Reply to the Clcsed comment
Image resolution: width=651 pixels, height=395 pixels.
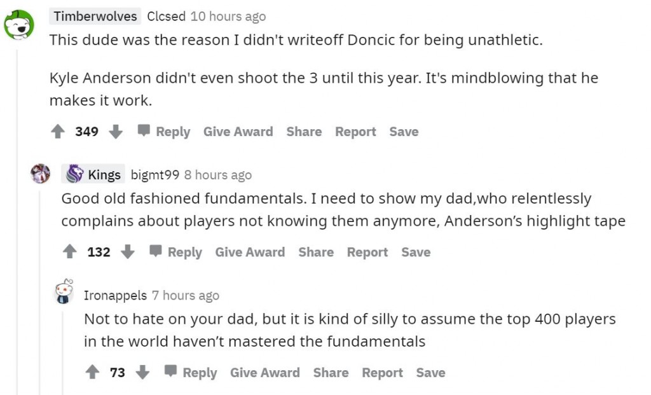coord(165,132)
